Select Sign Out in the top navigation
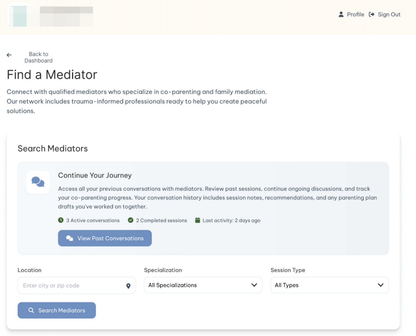 click(389, 14)
